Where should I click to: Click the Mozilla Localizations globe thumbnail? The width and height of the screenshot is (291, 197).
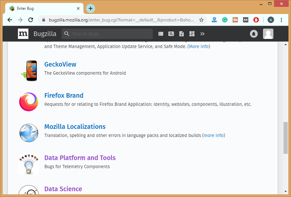tap(29, 133)
